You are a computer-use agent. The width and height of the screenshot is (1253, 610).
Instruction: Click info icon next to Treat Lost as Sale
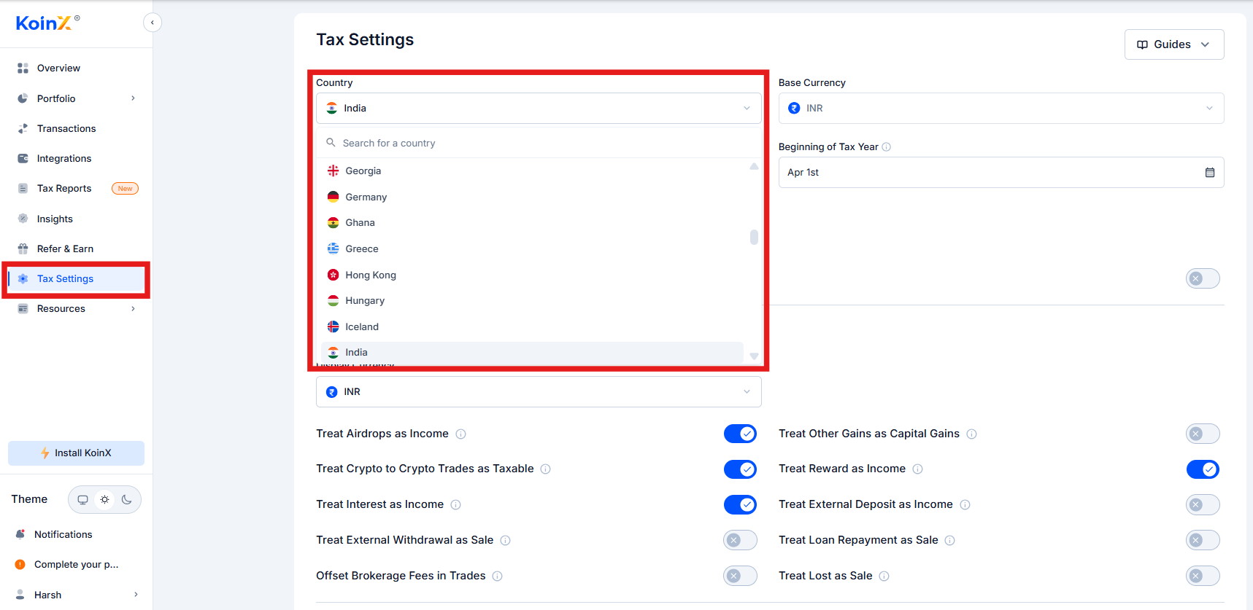coord(884,576)
